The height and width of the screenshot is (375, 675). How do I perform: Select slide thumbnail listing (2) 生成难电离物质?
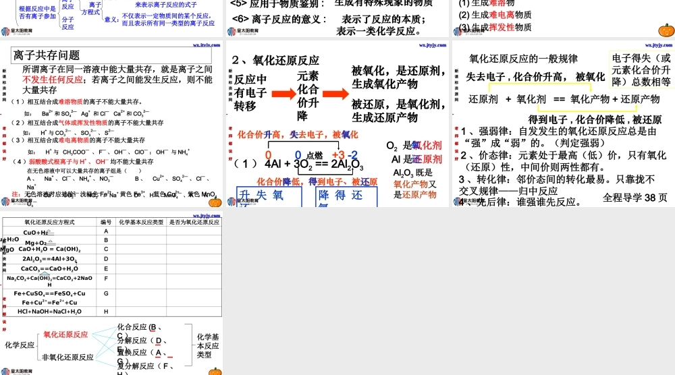tap(564, 18)
